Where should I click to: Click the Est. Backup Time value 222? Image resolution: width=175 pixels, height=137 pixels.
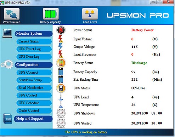pyautogui.click(x=135, y=79)
